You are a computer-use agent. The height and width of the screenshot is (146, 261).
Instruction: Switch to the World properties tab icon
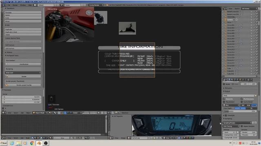237,79
